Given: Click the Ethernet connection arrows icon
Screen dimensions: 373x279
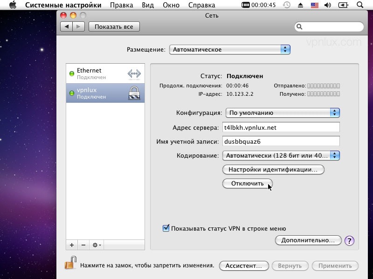Looking at the screenshot, I should (134, 73).
